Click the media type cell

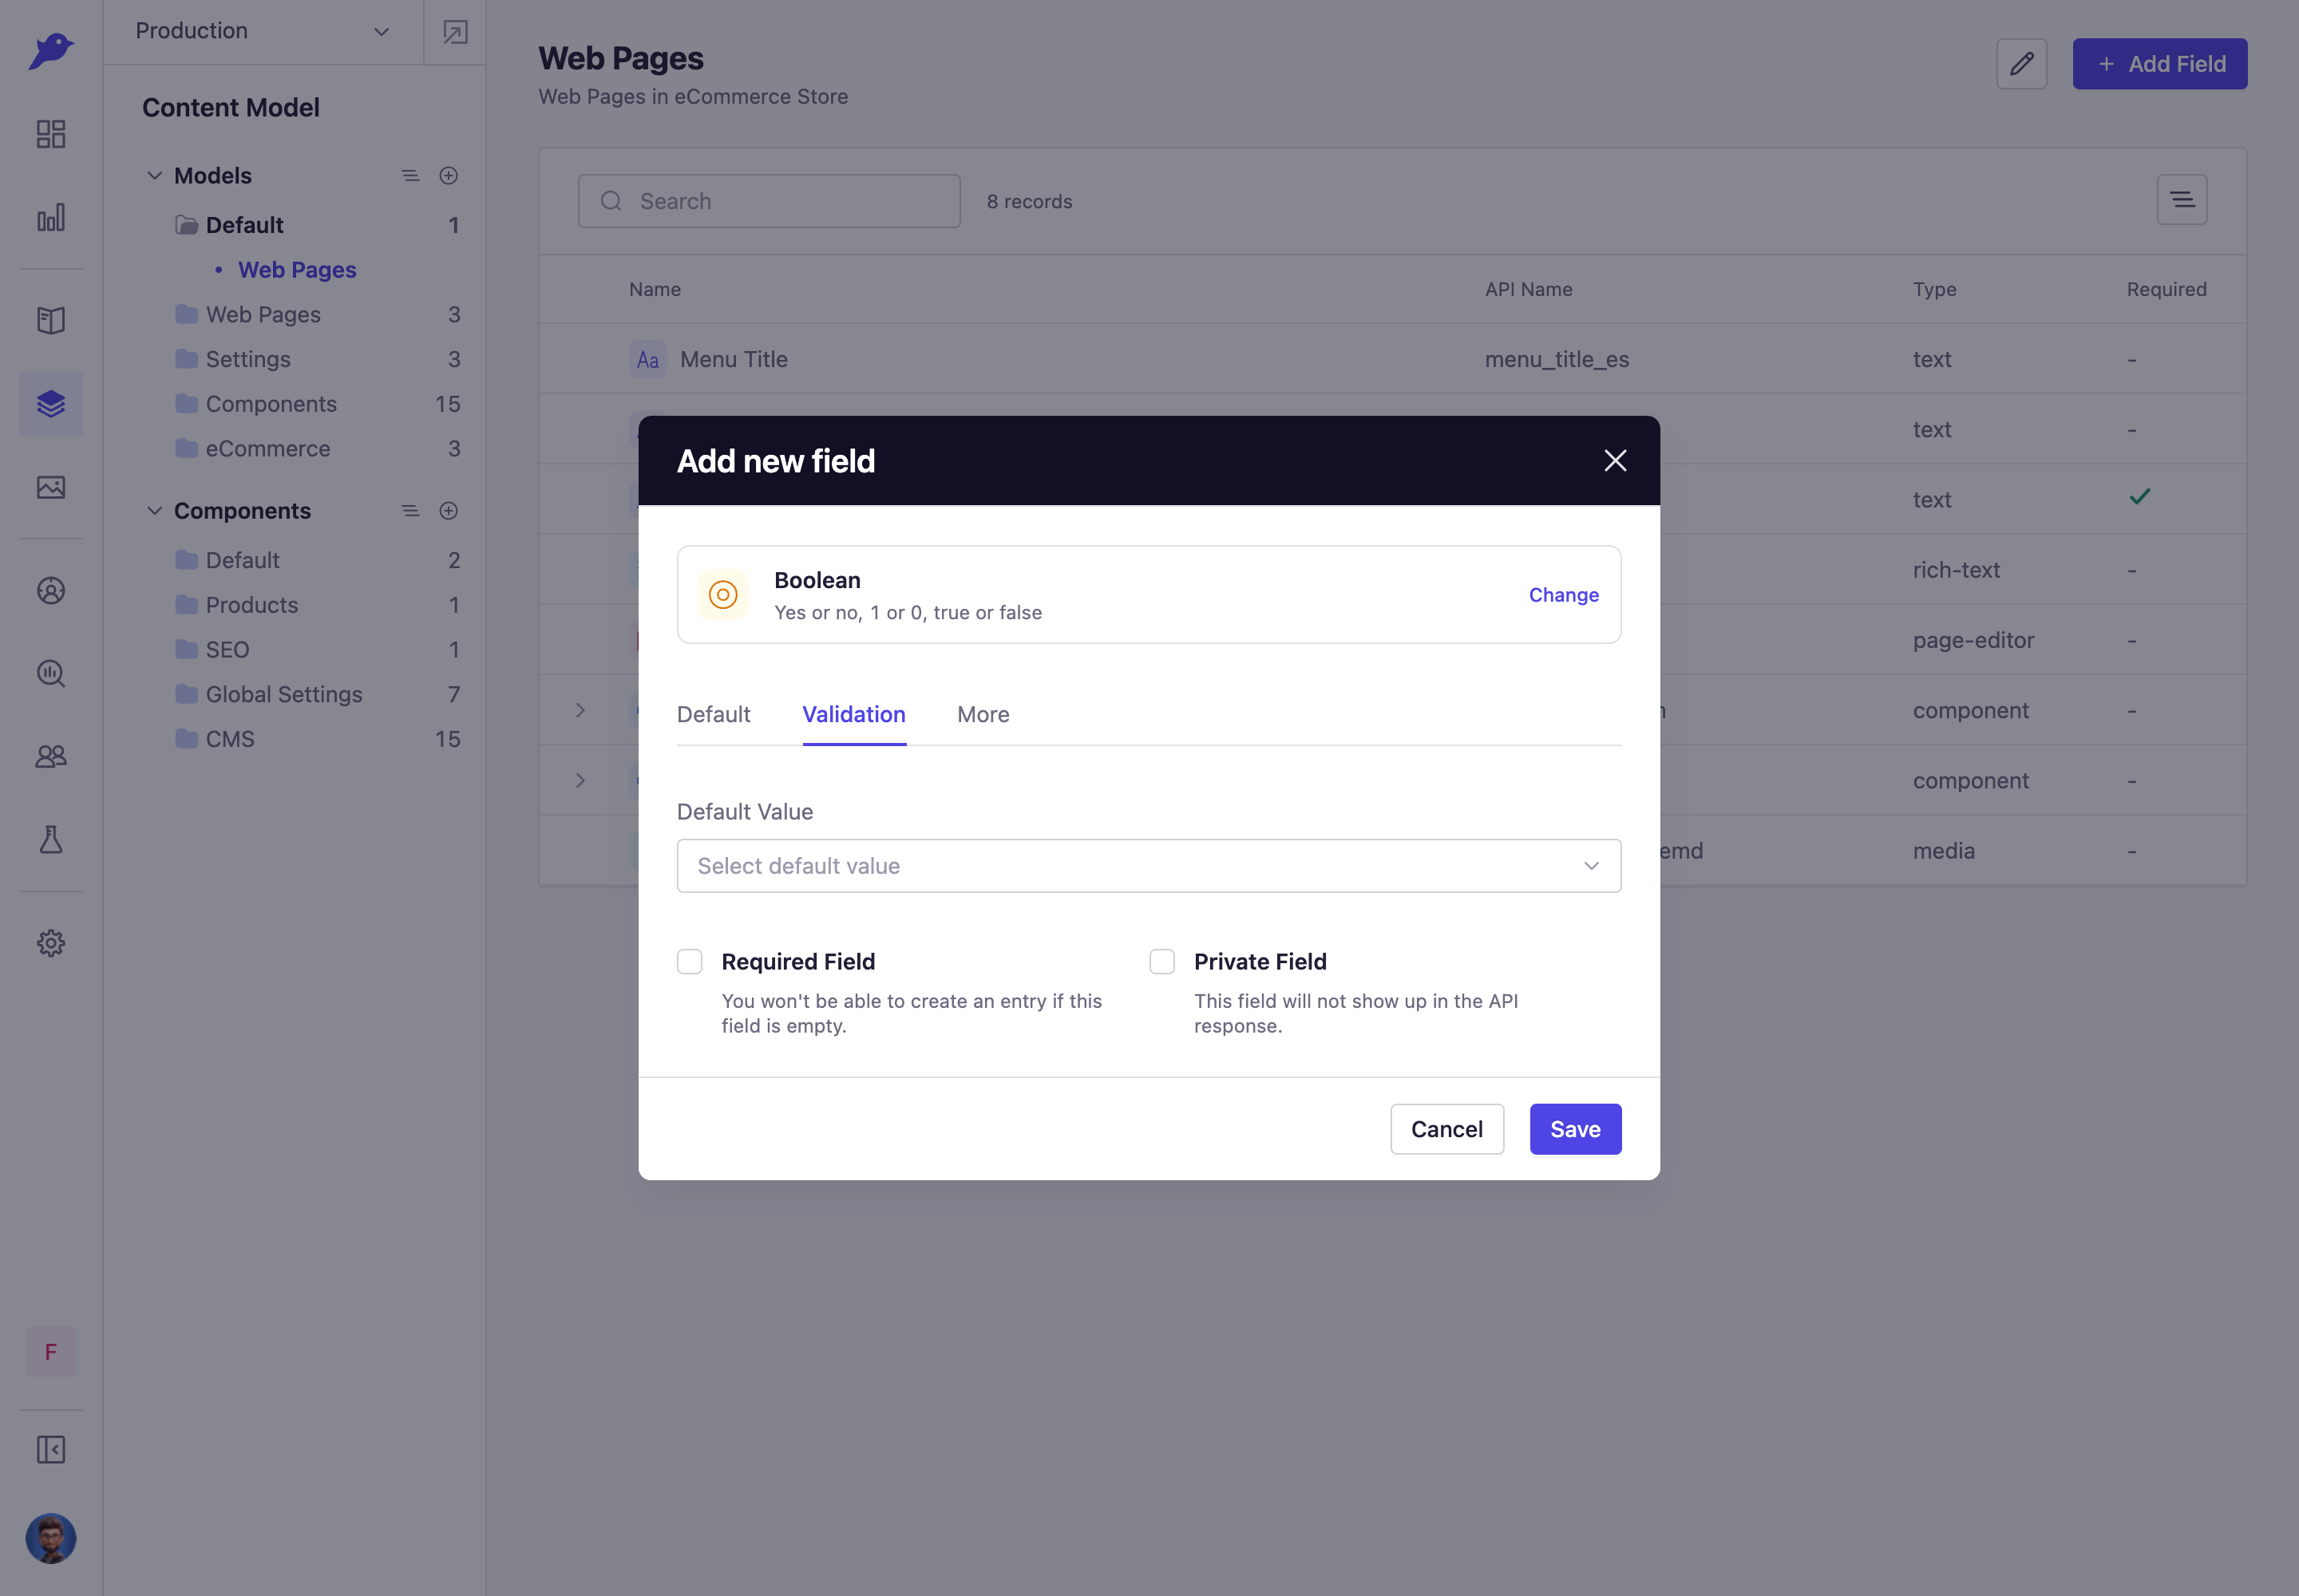[1944, 851]
